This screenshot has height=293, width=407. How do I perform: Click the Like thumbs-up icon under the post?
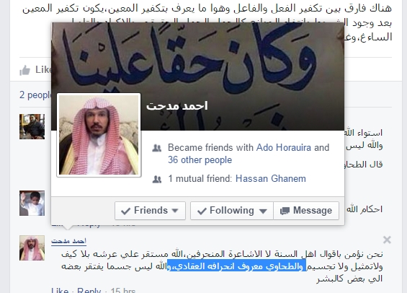[x=25, y=70]
